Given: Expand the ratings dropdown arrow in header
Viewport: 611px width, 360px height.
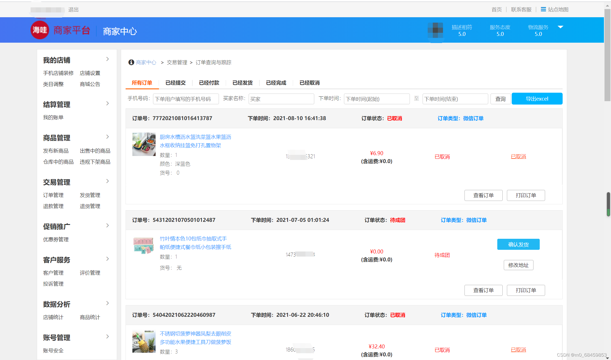Looking at the screenshot, I should click(560, 27).
